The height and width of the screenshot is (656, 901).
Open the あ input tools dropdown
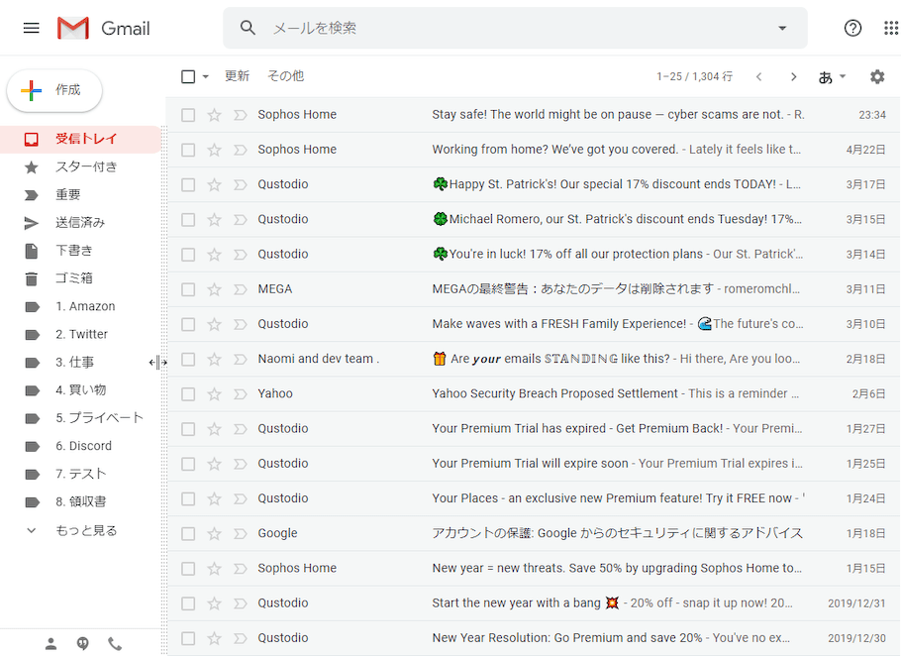coord(832,76)
